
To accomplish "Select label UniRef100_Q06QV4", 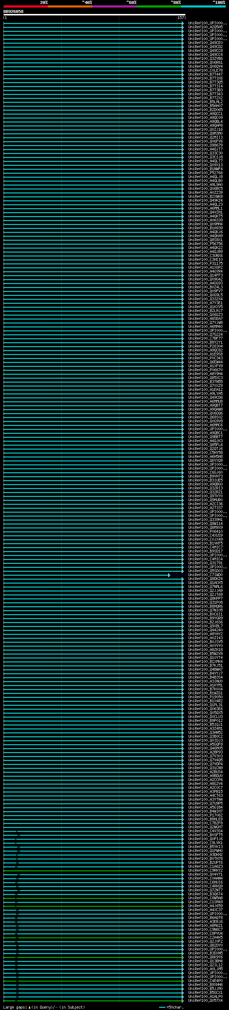I will 205,66.
